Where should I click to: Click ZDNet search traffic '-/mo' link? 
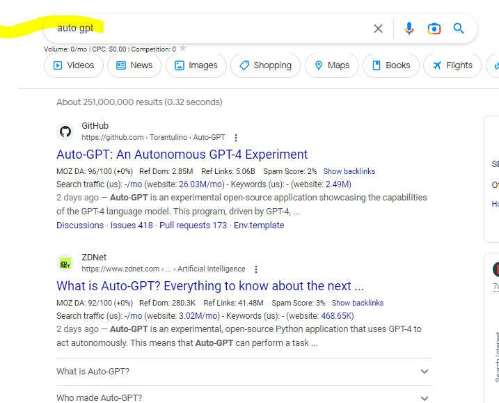134,316
